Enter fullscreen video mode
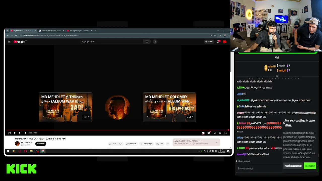Viewport: 322px width, 181px height. pos(226,133)
